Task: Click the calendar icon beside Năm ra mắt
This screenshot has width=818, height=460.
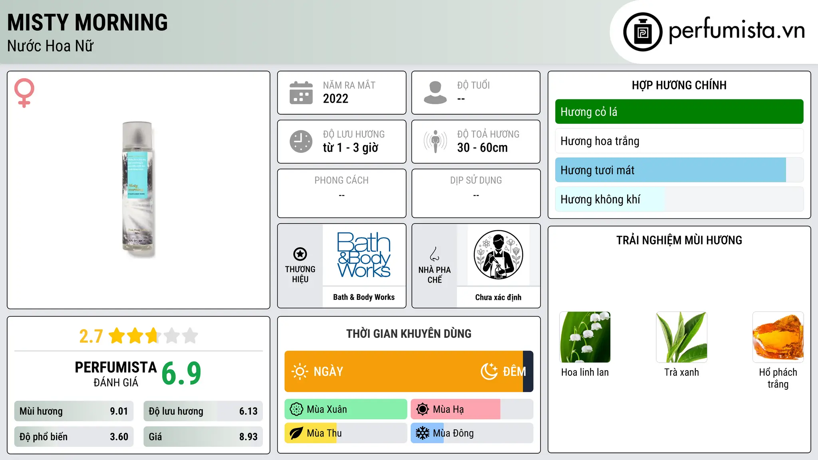Action: (x=301, y=93)
